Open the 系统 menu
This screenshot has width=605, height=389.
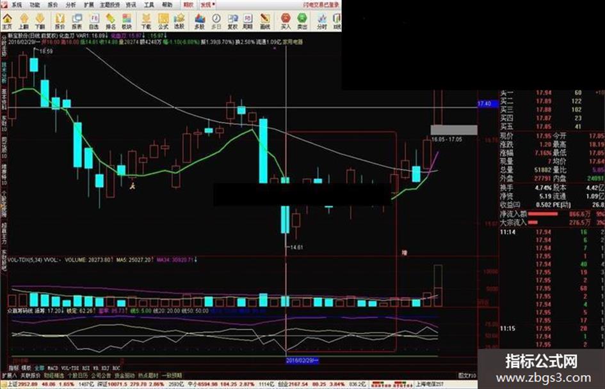pyautogui.click(x=16, y=5)
